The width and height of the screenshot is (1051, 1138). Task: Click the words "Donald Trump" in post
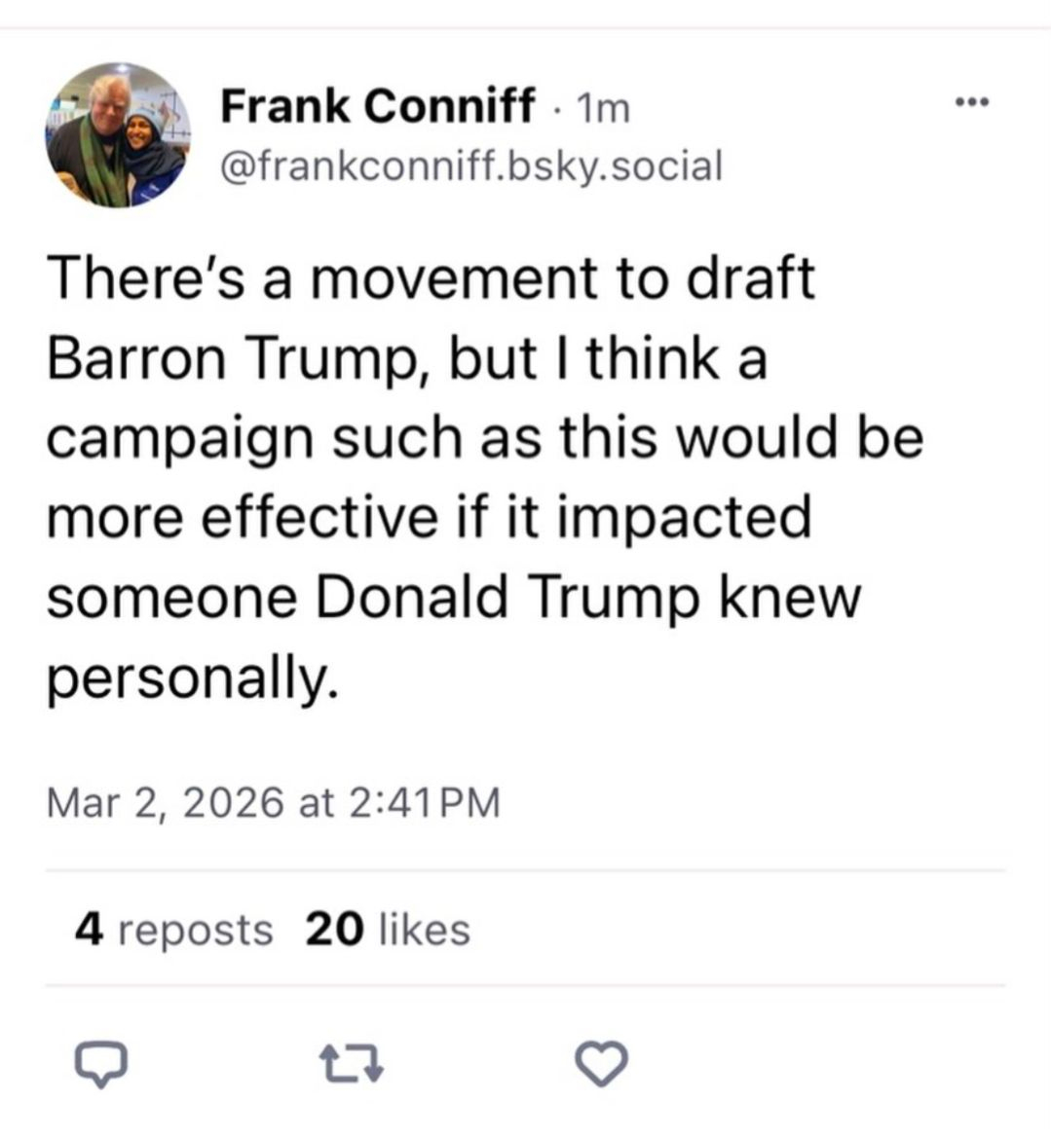(x=506, y=596)
